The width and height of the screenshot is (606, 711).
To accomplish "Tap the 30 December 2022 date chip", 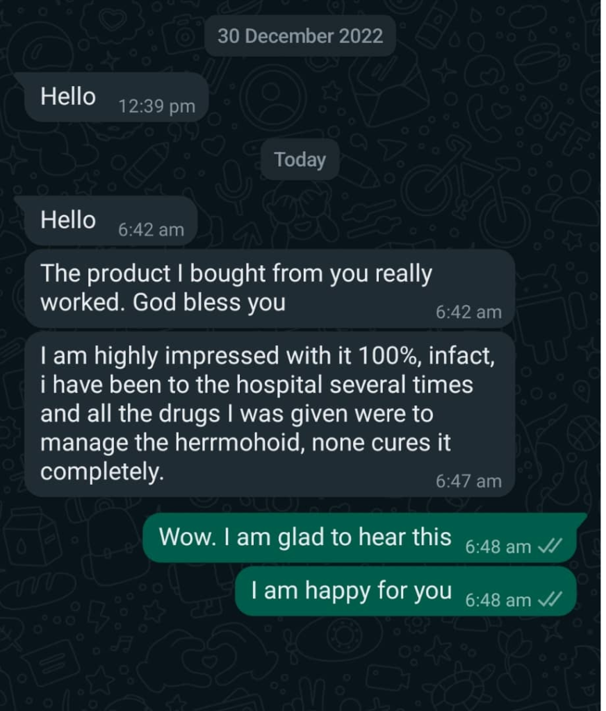I will click(300, 36).
